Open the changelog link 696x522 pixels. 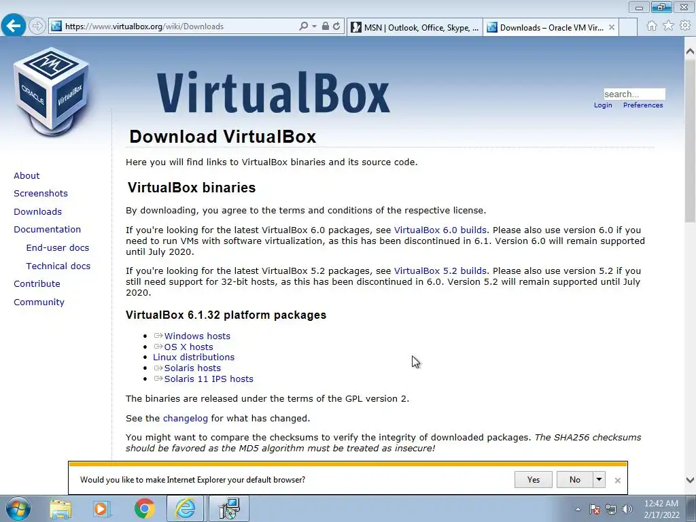[x=186, y=418]
